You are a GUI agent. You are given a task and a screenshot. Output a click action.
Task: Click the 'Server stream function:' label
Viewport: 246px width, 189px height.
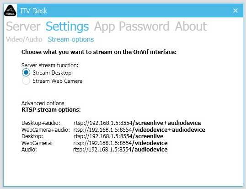(50, 65)
